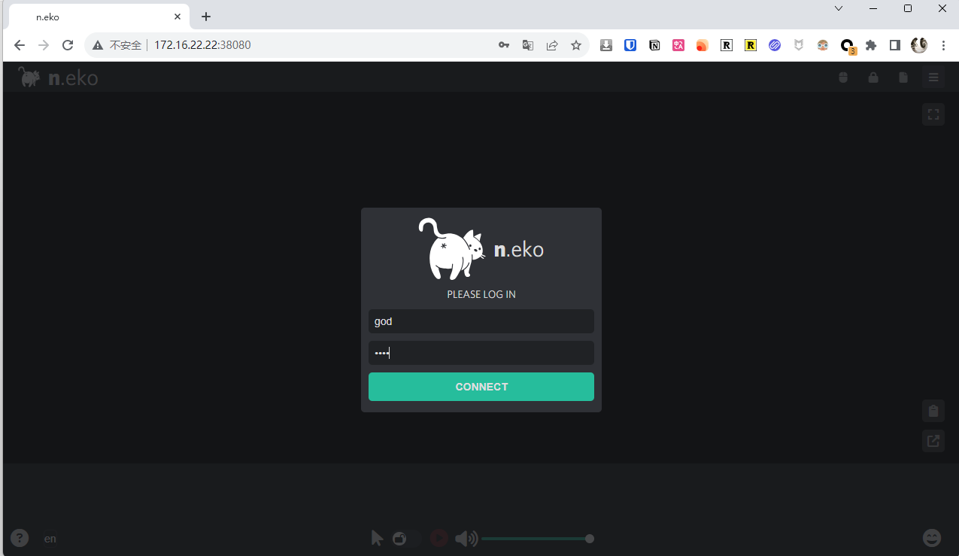Open the n.eko hamburger side menu
This screenshot has width=959, height=556.
[933, 77]
